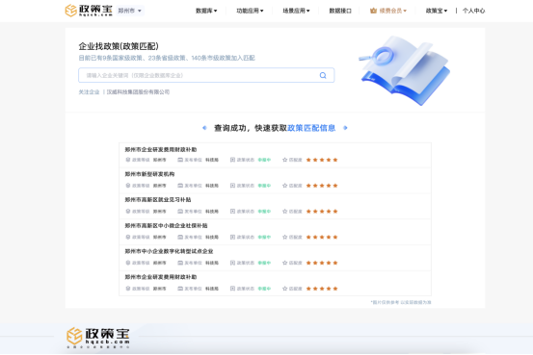Click 申报中 status in 郑州市新型研发机构 row
This screenshot has height=355, width=533.
pyautogui.click(x=264, y=186)
